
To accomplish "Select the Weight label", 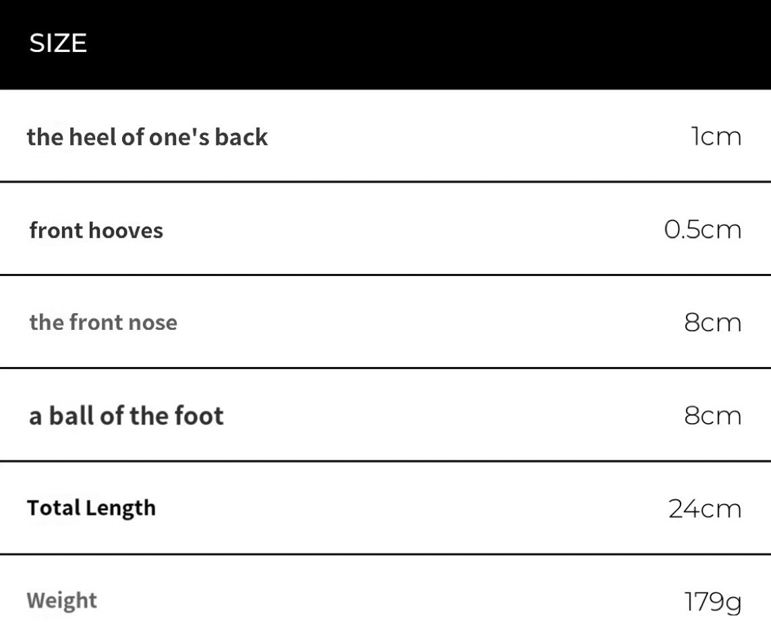I will [62, 601].
